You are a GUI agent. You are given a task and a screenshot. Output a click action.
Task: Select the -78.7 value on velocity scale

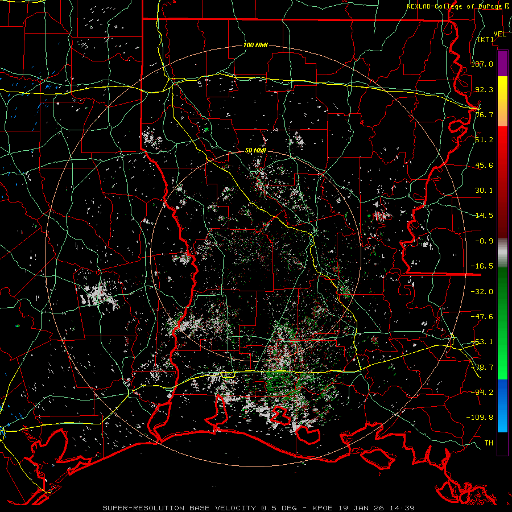pyautogui.click(x=482, y=368)
